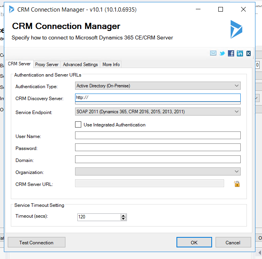
Task: Click the User Name input field
Action: click(x=158, y=135)
